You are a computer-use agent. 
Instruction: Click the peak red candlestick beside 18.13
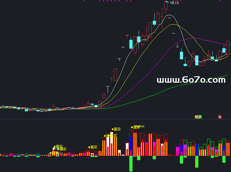click(166, 6)
